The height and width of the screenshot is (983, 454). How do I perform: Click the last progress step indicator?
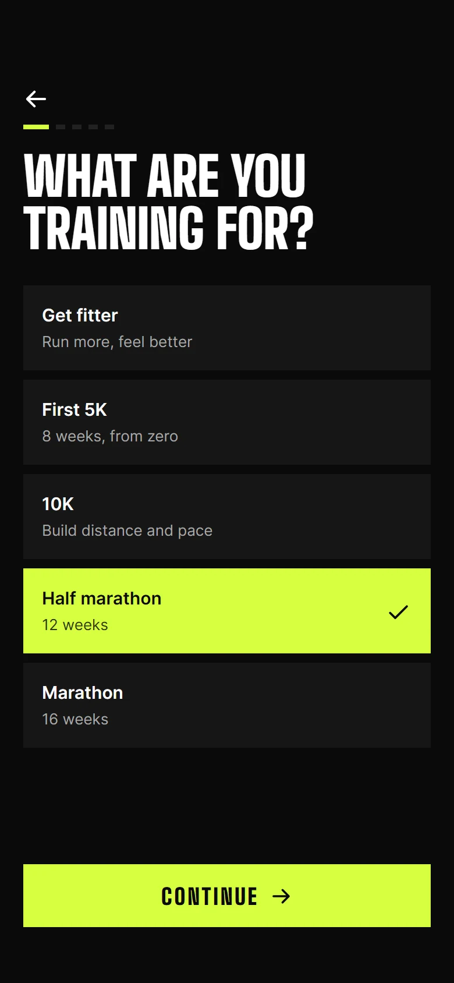click(x=109, y=127)
